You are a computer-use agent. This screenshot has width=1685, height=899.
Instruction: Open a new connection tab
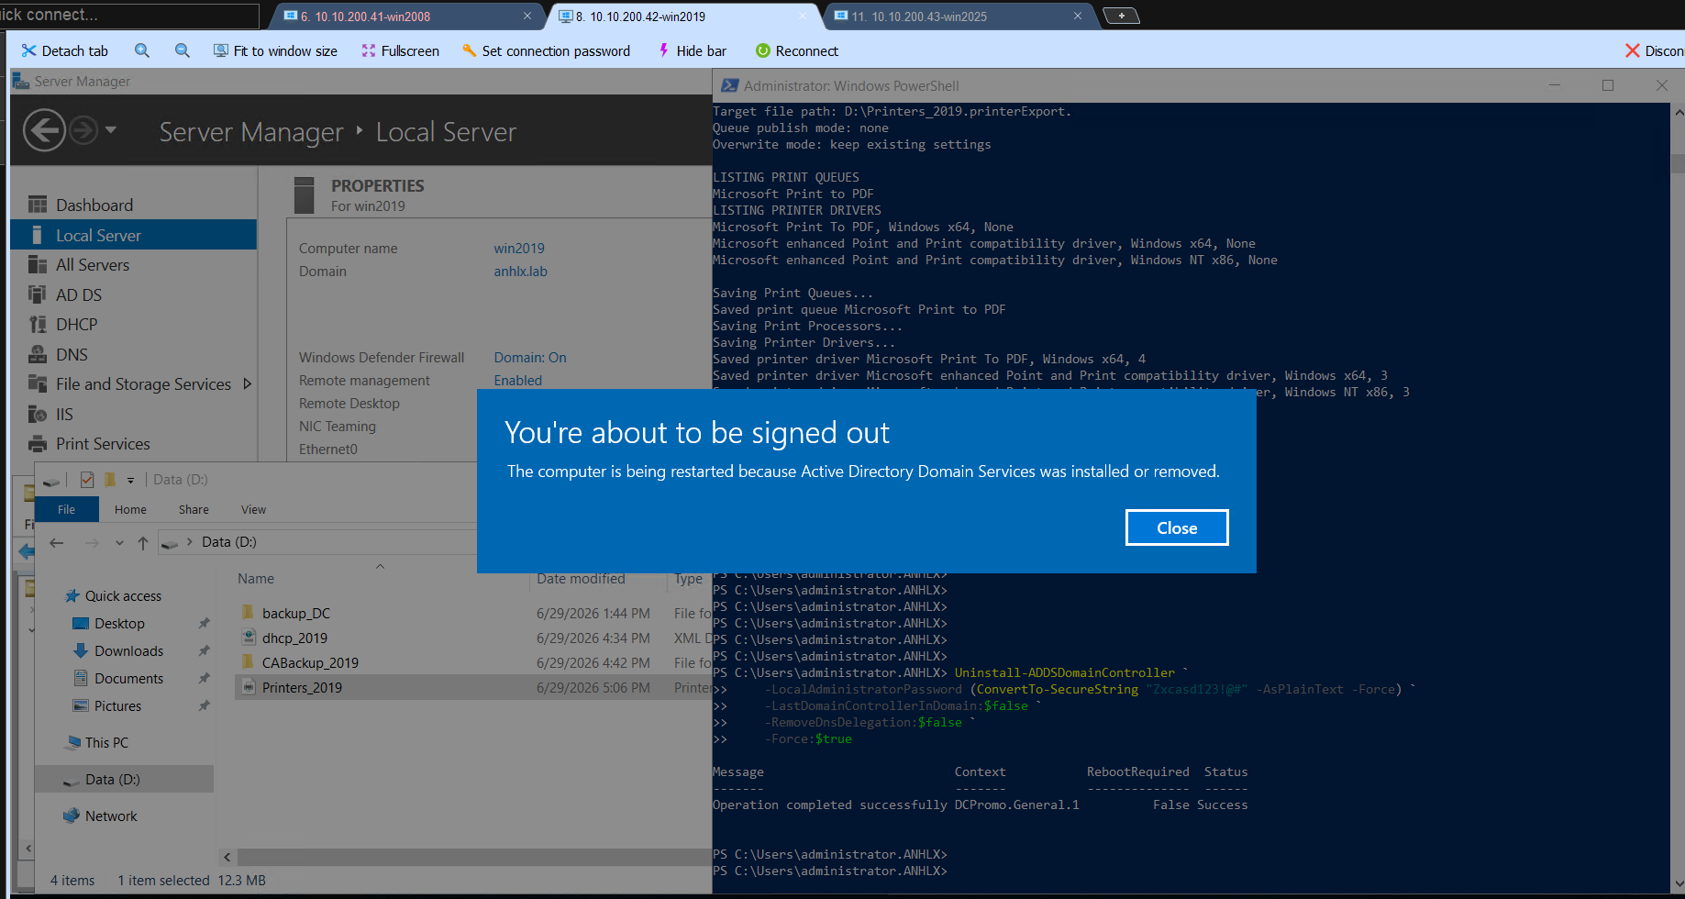[x=1121, y=16]
